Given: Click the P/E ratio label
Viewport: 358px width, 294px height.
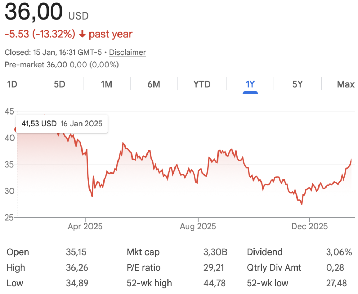Looking at the screenshot, I should 144,268.
